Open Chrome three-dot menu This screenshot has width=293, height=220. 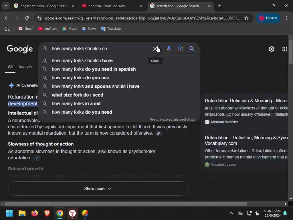tap(286, 18)
